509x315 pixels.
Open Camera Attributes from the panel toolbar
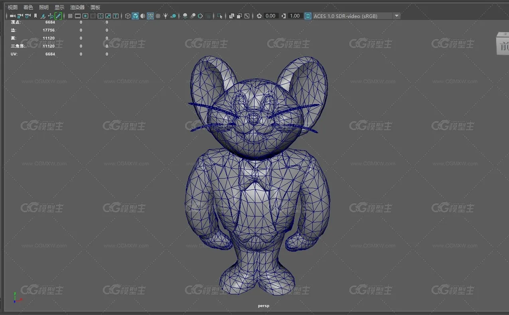click(x=28, y=16)
